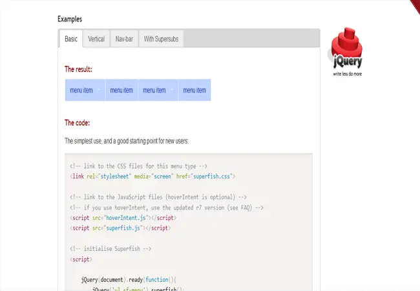Expand the first menu item's dropdown arrow
This screenshot has width=420, height=291.
click(x=99, y=90)
